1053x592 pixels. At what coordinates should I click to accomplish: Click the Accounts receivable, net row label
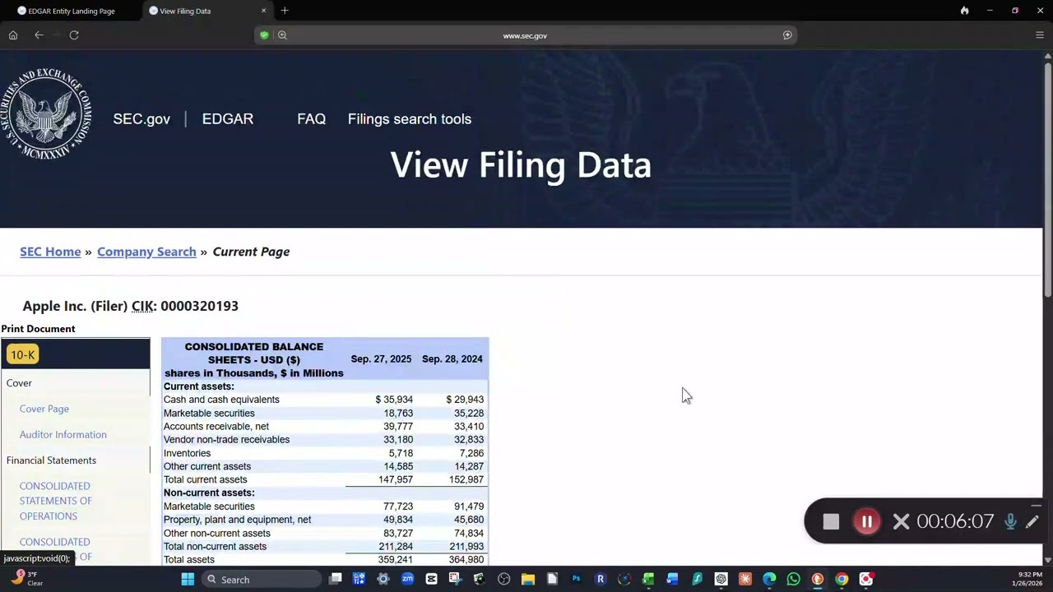click(x=216, y=426)
